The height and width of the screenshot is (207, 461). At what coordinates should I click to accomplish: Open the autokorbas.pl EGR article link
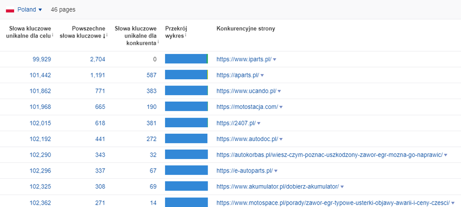(329, 155)
